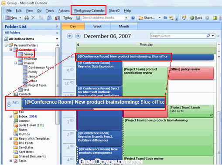222x165 pixels.
Task: Open the Shared Documents folder
Action: coord(30,156)
